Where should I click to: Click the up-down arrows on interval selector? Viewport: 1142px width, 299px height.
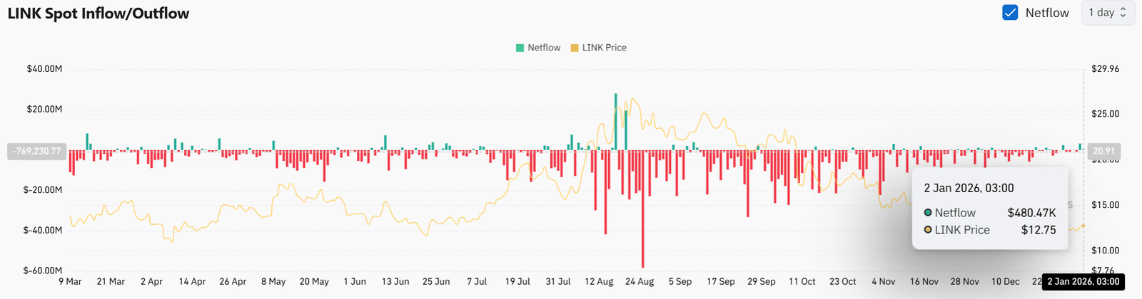1123,13
